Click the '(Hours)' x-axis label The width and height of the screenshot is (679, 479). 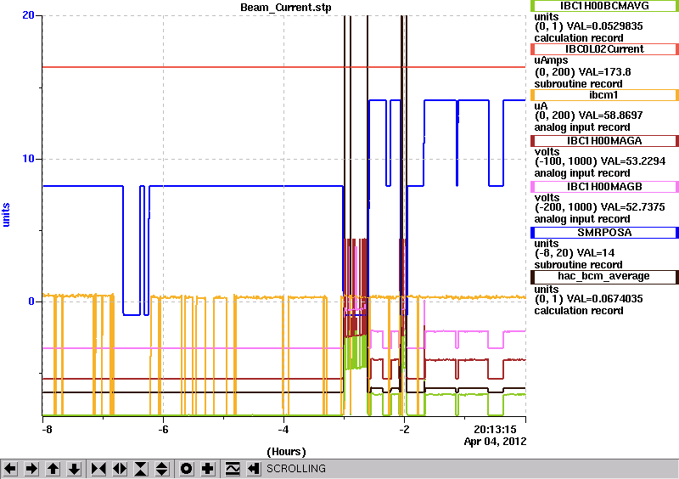[286, 452]
